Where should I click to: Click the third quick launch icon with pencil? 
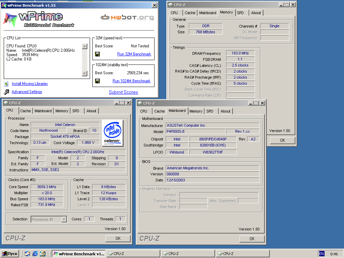[x=43, y=254]
